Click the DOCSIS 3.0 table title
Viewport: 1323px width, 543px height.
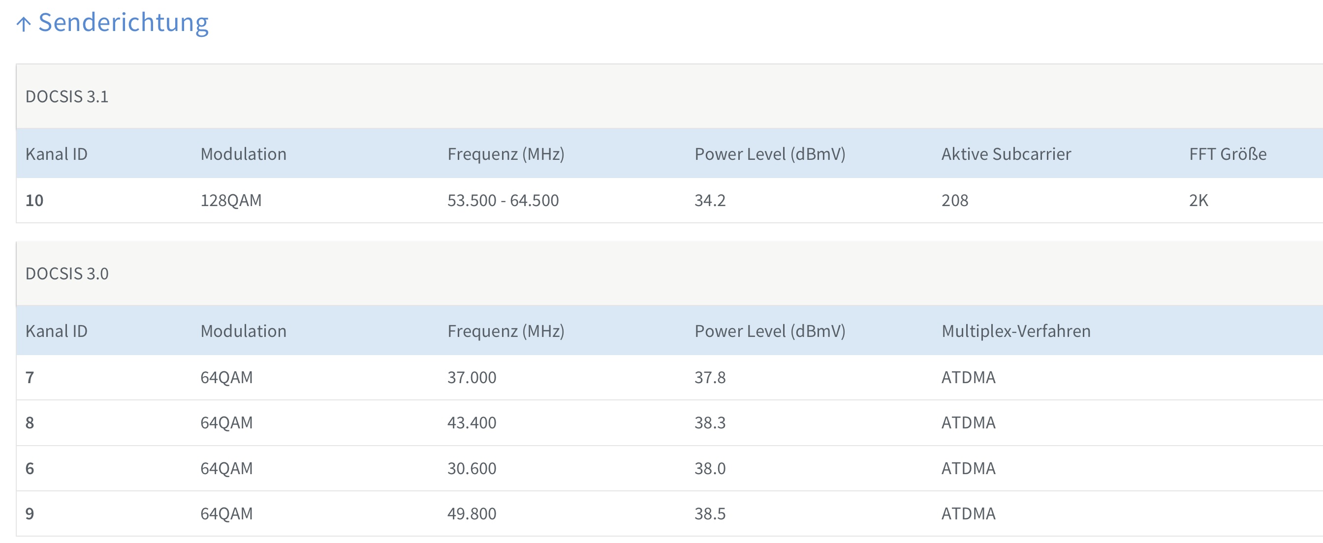67,273
